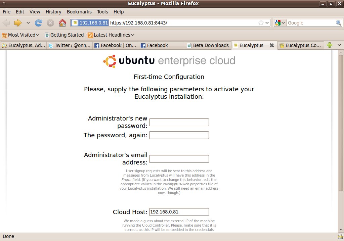
Task: Click the Forward navigation arrow
Action: (x=18, y=23)
